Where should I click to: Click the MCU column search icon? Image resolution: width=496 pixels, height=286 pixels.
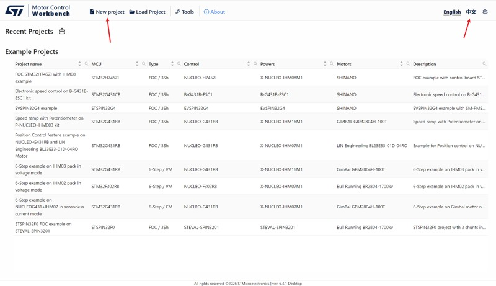tap(144, 64)
